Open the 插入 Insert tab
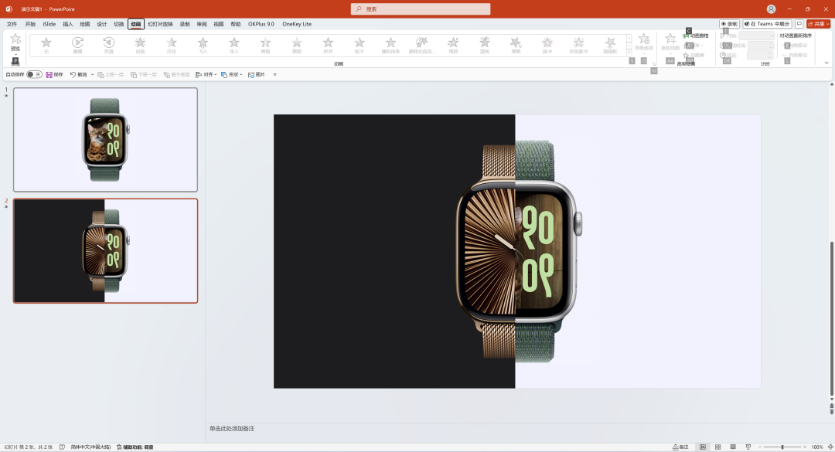This screenshot has height=452, width=835. point(67,24)
